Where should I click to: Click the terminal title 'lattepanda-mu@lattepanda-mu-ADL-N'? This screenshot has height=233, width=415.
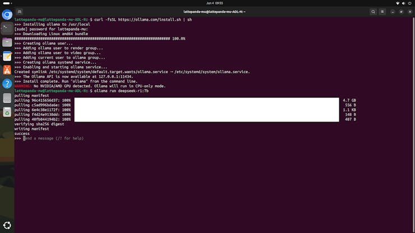click(x=214, y=12)
